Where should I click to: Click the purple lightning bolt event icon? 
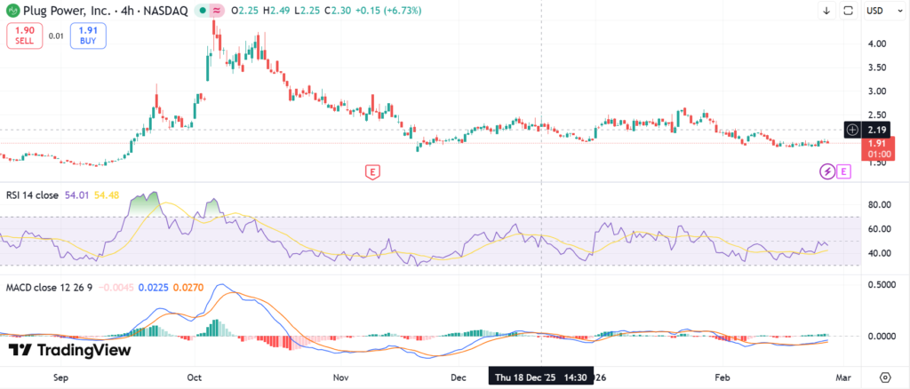tap(826, 171)
